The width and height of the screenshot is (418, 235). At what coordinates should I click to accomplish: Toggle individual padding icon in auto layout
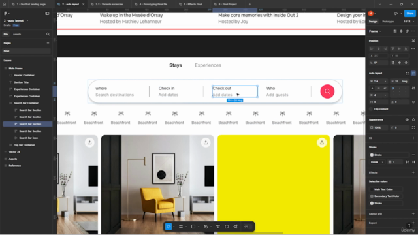pyautogui.click(x=413, y=102)
